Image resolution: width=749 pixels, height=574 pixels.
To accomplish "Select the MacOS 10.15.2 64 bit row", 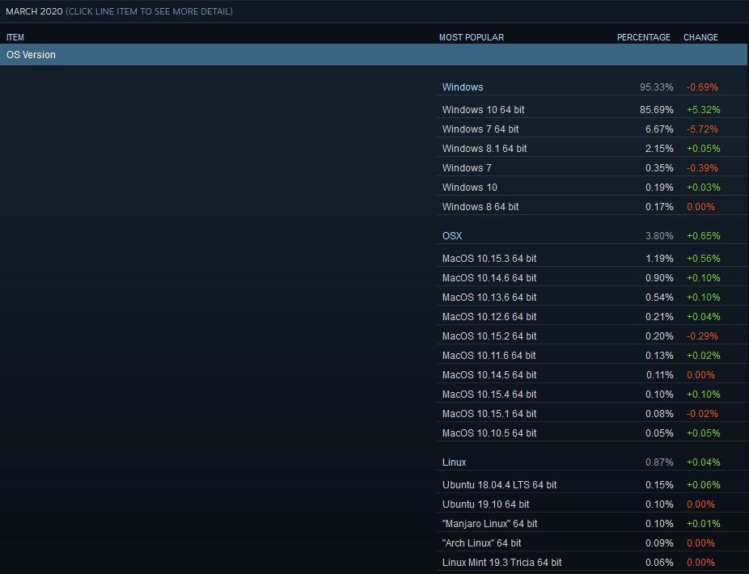I will 592,336.
